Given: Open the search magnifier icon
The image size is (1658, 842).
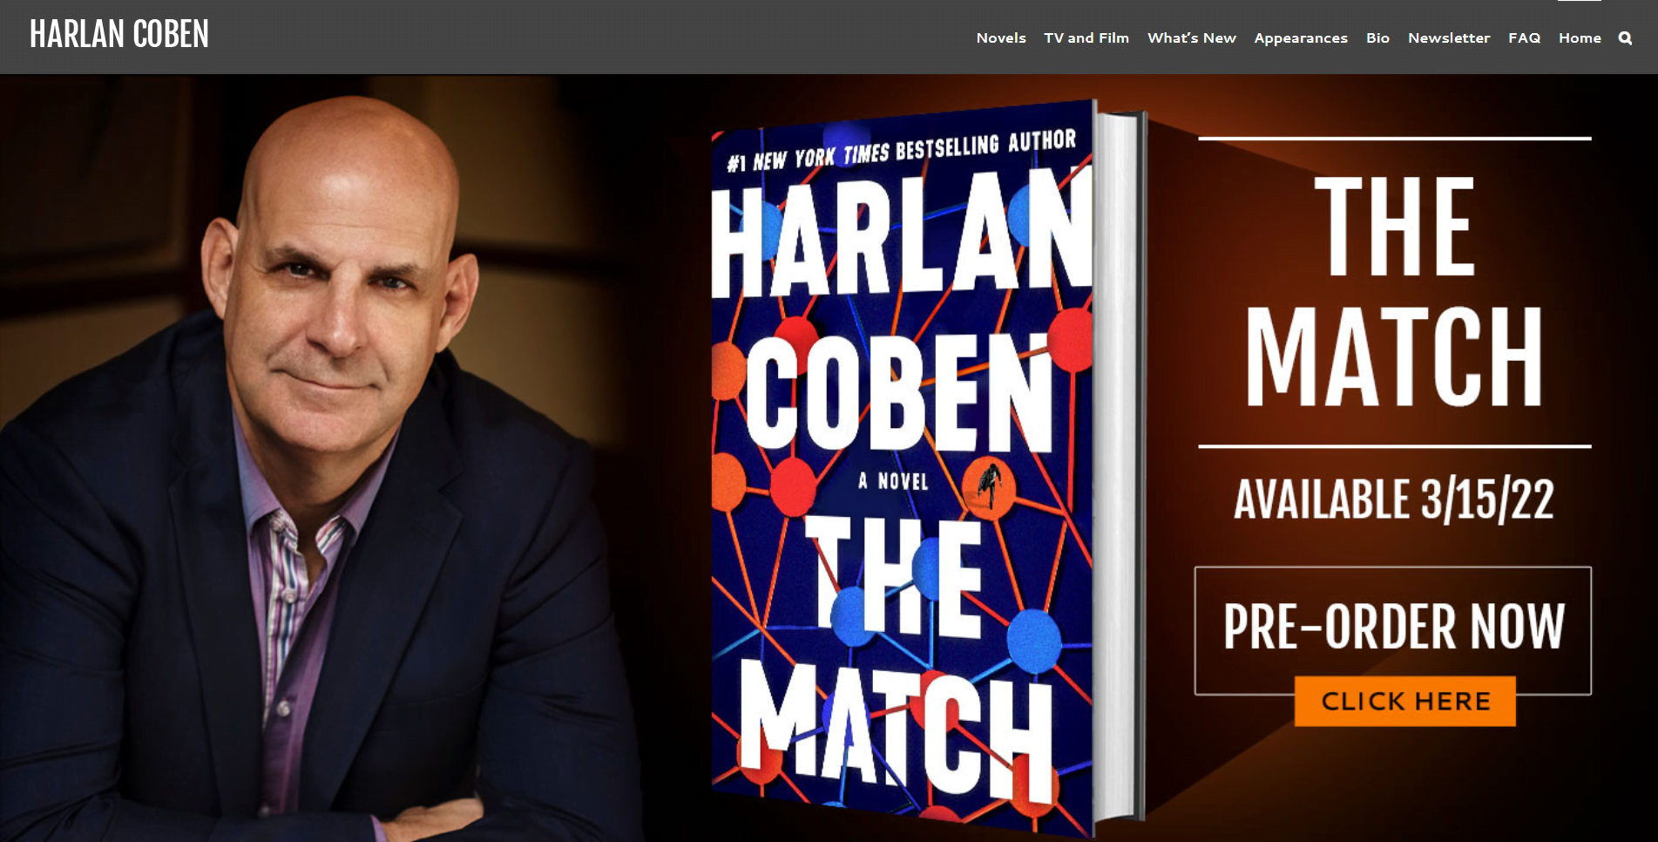Looking at the screenshot, I should pyautogui.click(x=1625, y=37).
